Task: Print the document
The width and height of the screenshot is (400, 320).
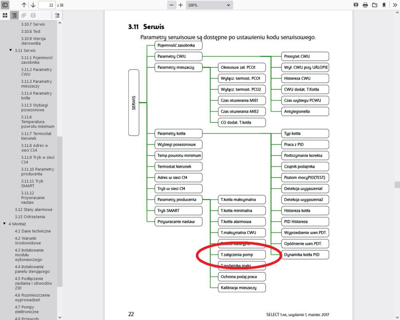Action: click(365, 5)
